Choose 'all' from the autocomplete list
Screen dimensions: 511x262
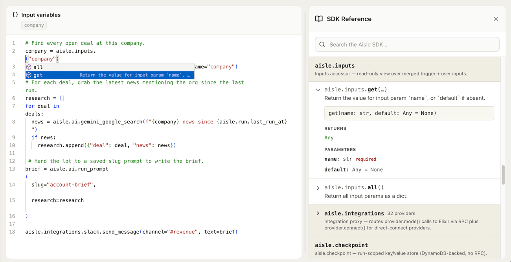tap(110, 67)
